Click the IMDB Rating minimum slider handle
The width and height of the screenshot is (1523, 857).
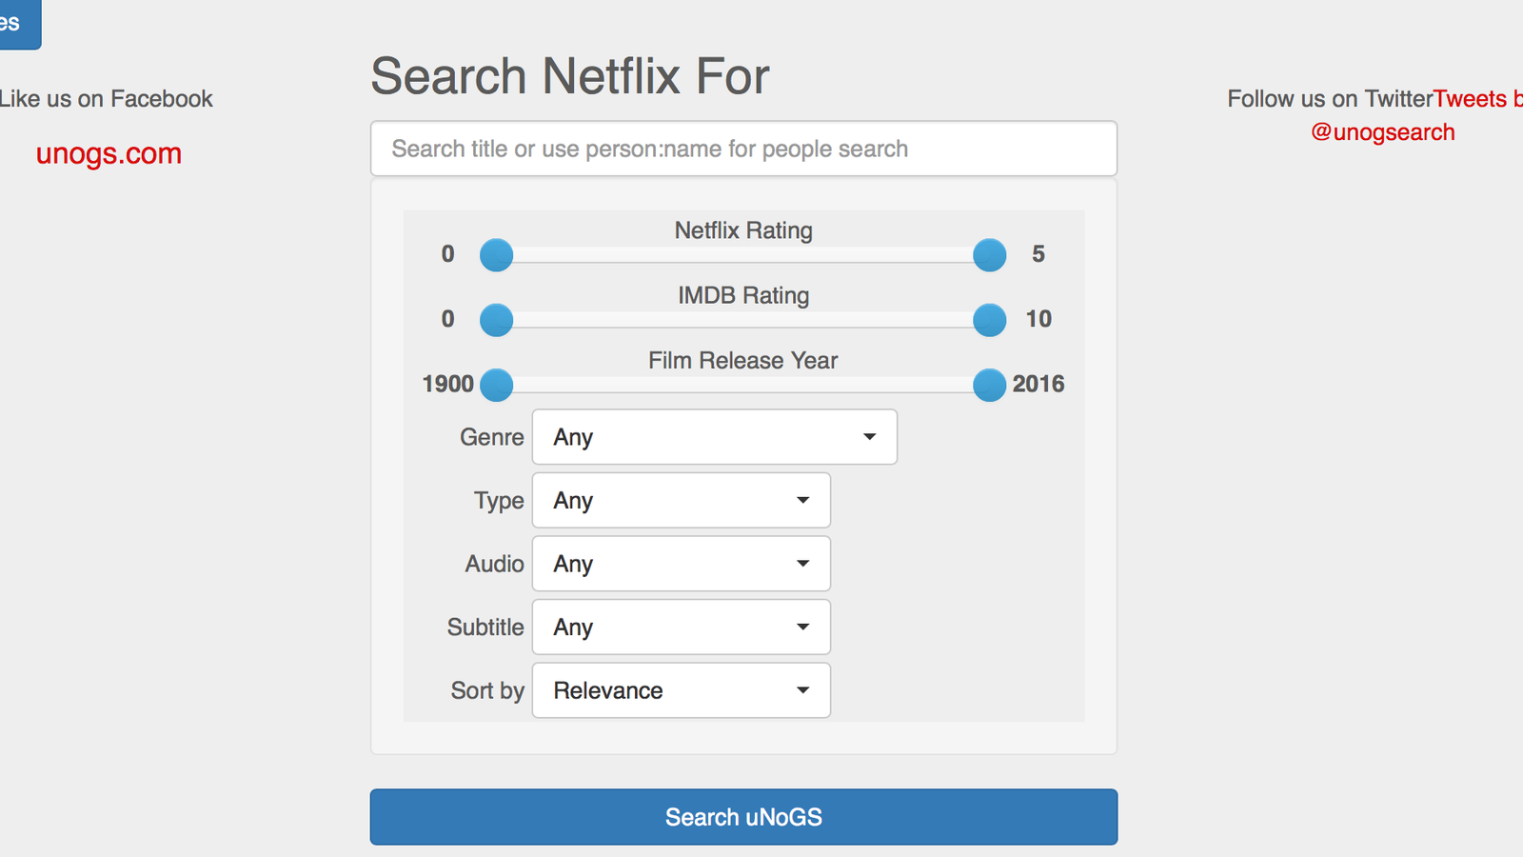click(496, 320)
